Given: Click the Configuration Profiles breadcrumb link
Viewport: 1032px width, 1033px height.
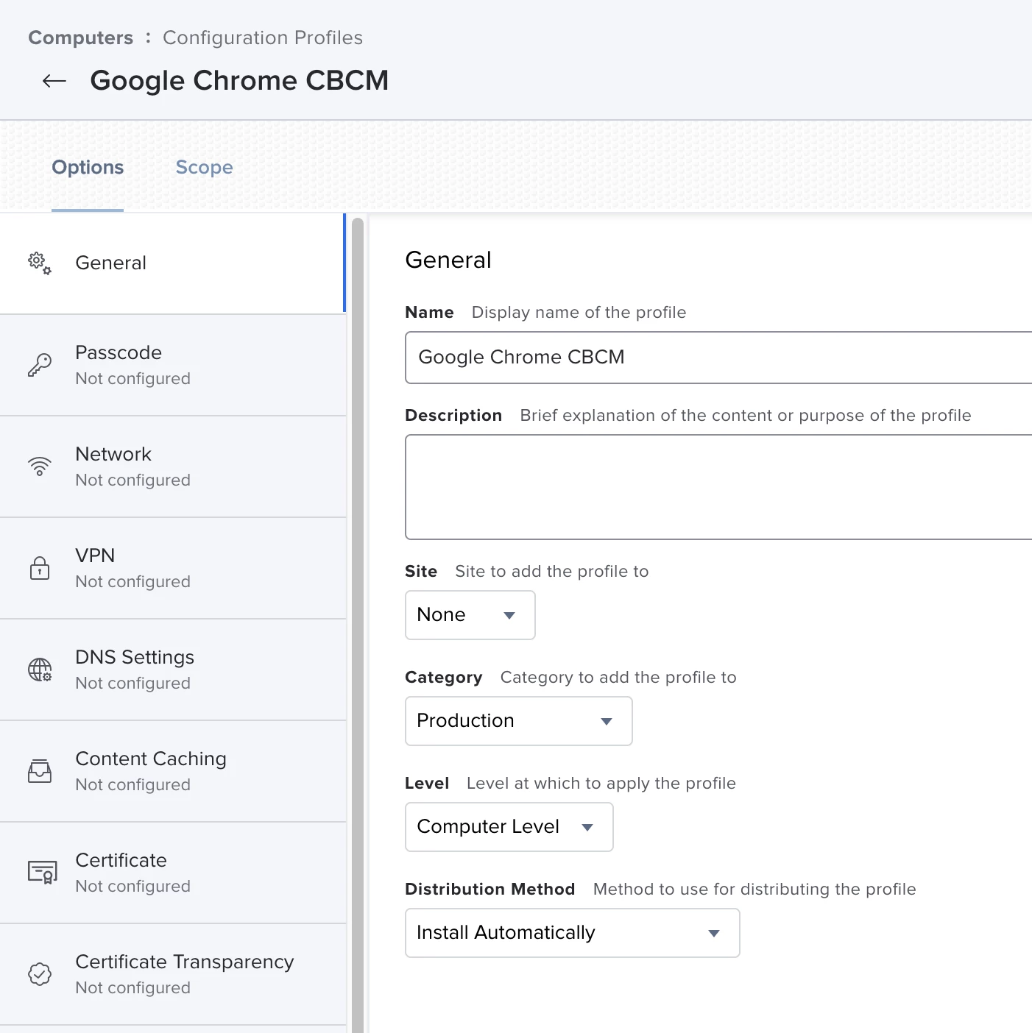Looking at the screenshot, I should [263, 38].
